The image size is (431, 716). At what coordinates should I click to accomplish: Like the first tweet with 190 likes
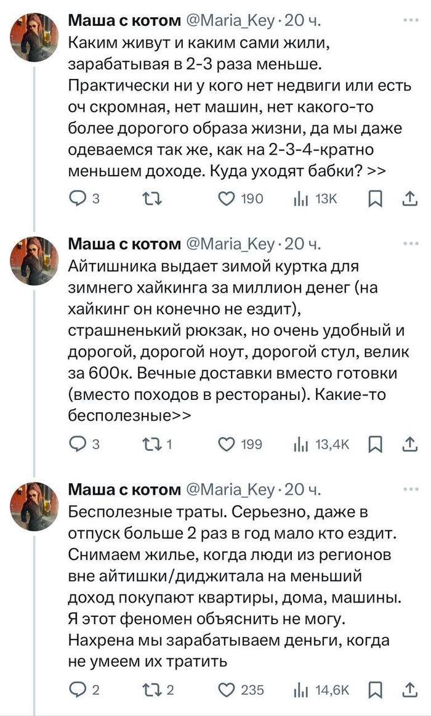(227, 198)
